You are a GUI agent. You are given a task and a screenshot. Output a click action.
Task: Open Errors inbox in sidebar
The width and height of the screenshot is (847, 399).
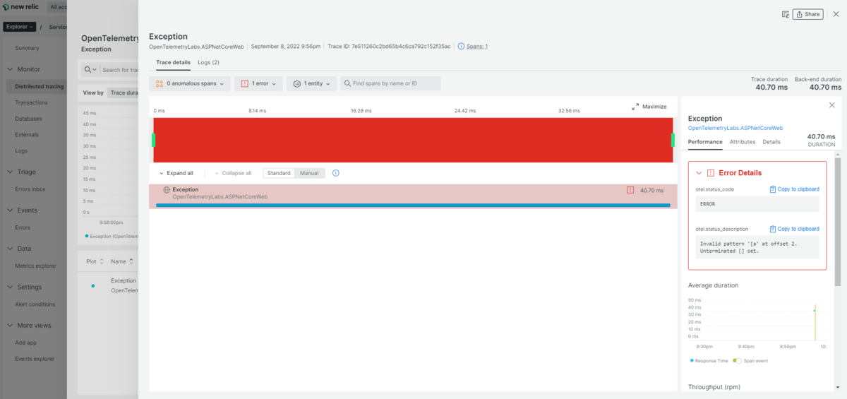pyautogui.click(x=30, y=189)
